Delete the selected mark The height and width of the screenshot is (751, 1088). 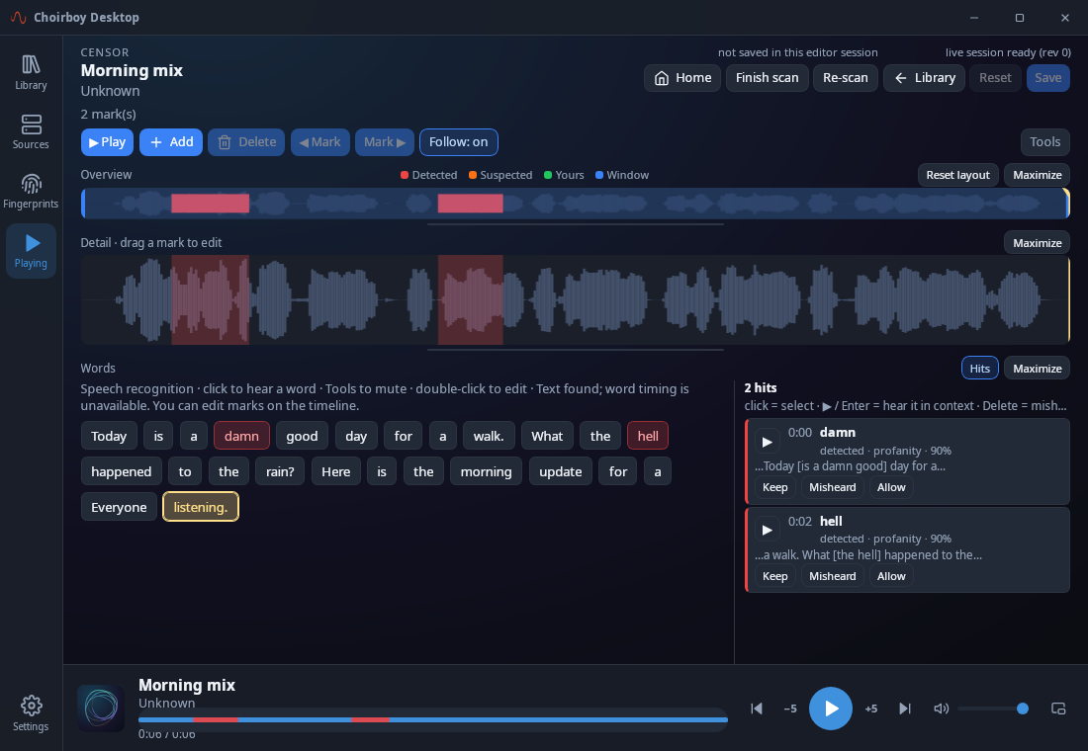pos(246,142)
